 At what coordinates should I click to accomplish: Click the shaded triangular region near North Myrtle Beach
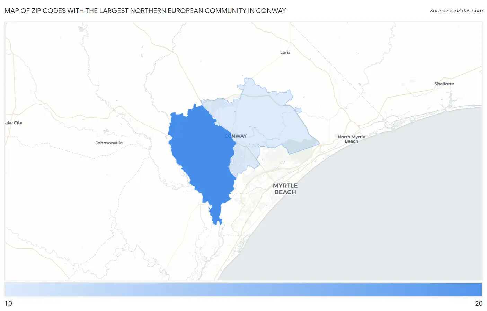point(300,146)
